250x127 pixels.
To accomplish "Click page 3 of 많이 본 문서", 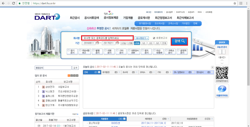I will pyautogui.click(x=74, y=76).
